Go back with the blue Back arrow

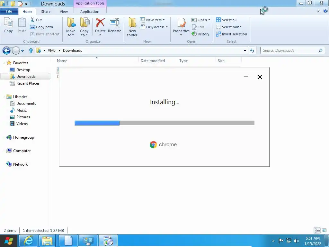click(x=6, y=50)
